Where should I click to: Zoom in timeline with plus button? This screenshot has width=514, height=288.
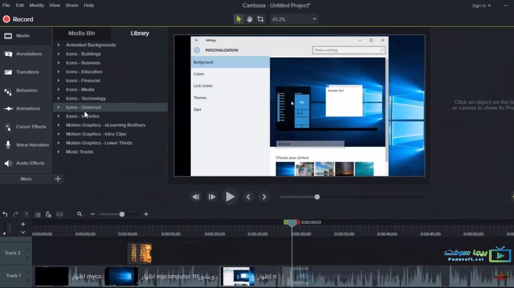pyautogui.click(x=146, y=214)
